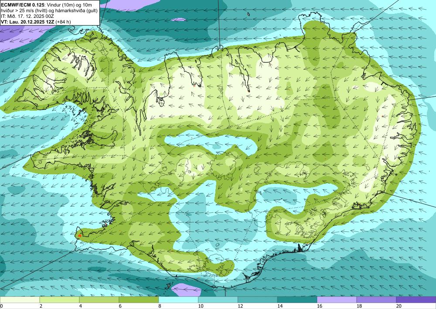Screen dimensions: 436x309
Task: Click the legend label "16"
Action: pyautogui.click(x=320, y=306)
